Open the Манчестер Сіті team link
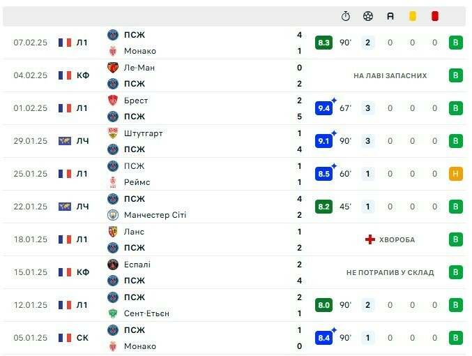The image size is (472, 356). 155,215
